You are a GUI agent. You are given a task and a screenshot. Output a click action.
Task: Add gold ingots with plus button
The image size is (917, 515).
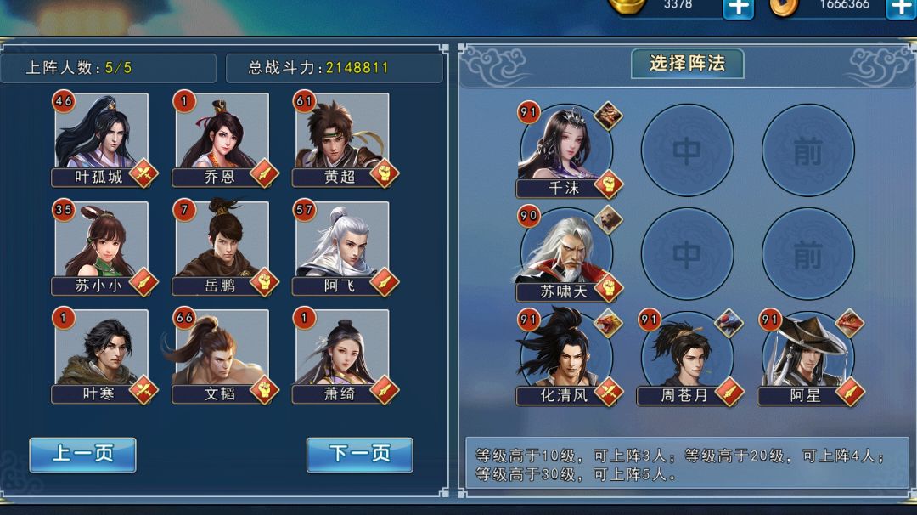pyautogui.click(x=739, y=8)
